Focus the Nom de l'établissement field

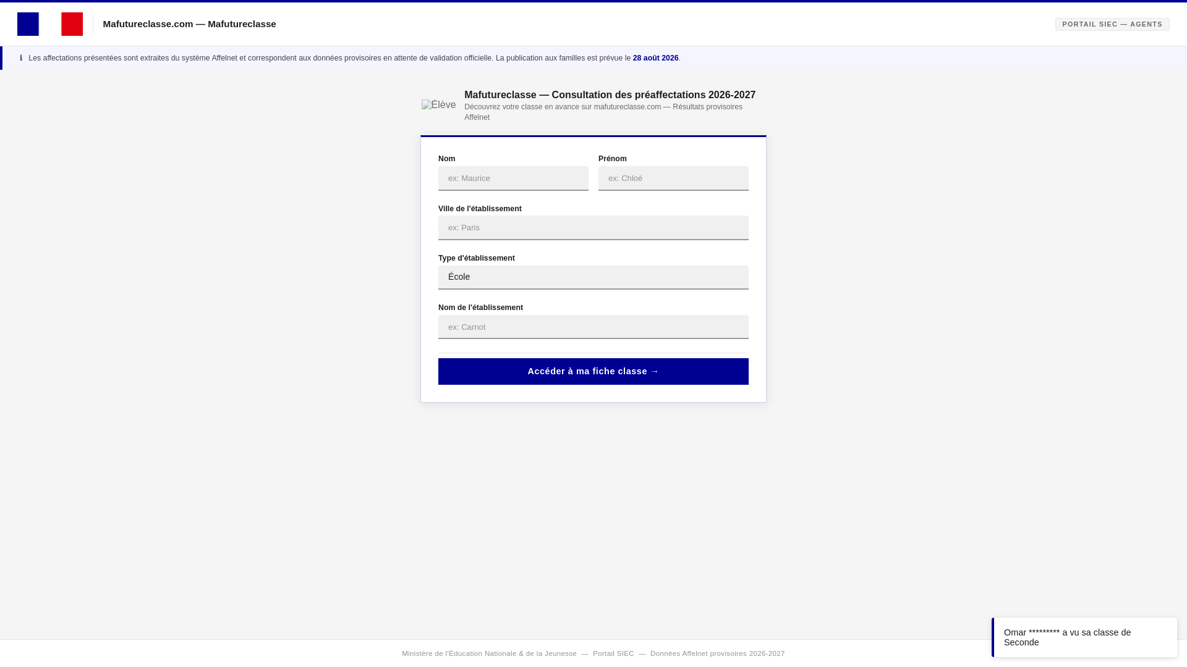click(593, 327)
